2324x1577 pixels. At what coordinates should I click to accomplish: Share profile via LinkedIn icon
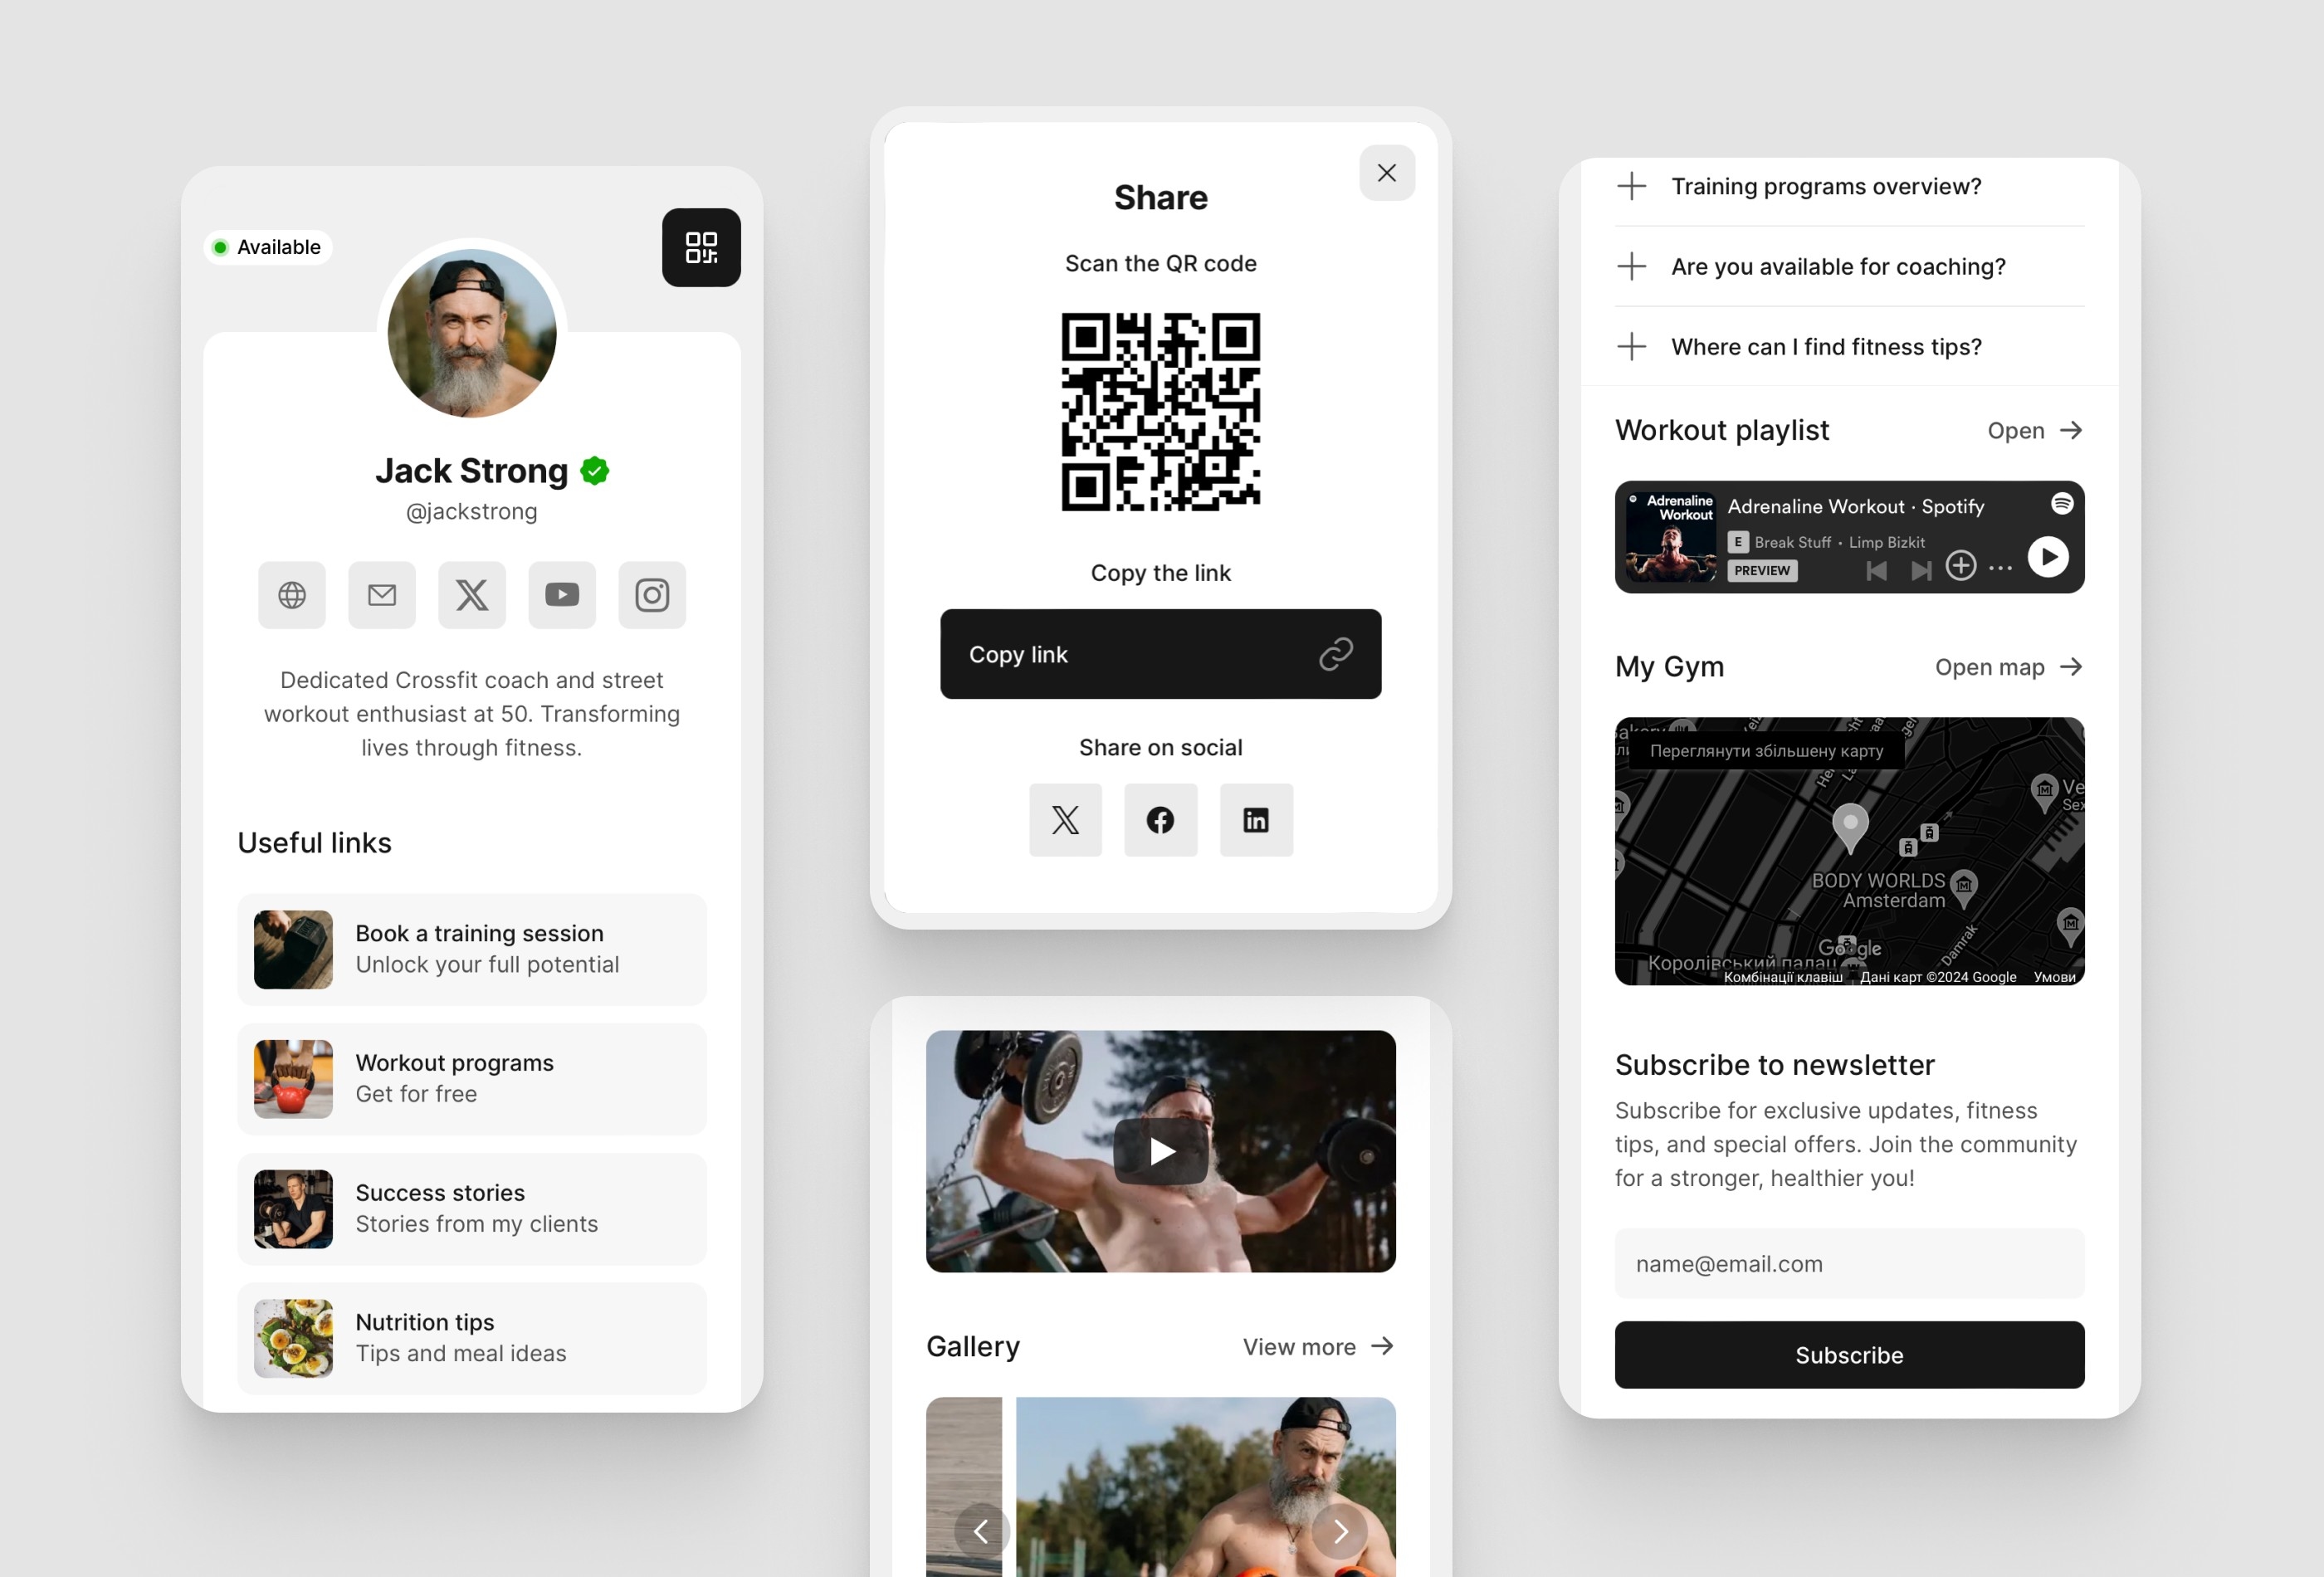(x=1256, y=818)
